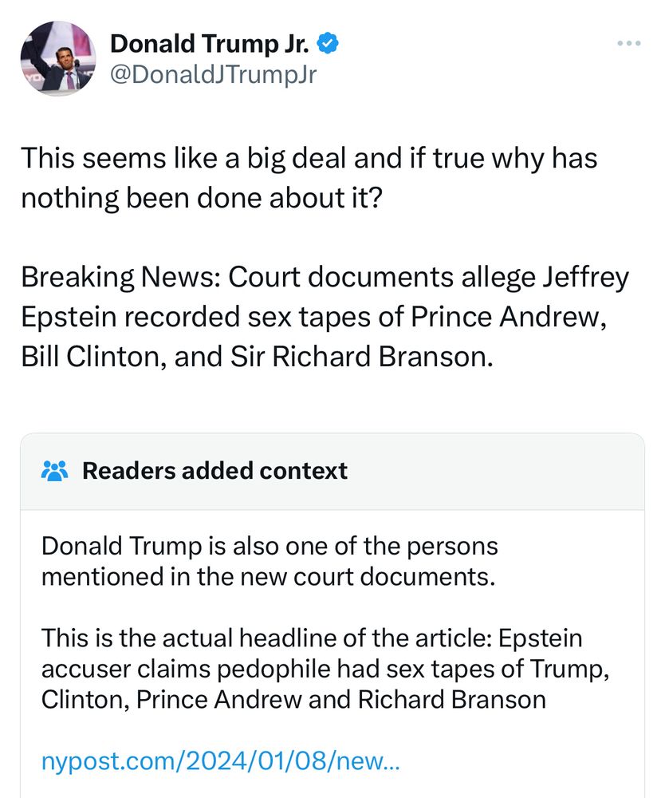Image resolution: width=665 pixels, height=798 pixels.
Task: Click the Donald Trump Jr. display name
Action: [211, 43]
